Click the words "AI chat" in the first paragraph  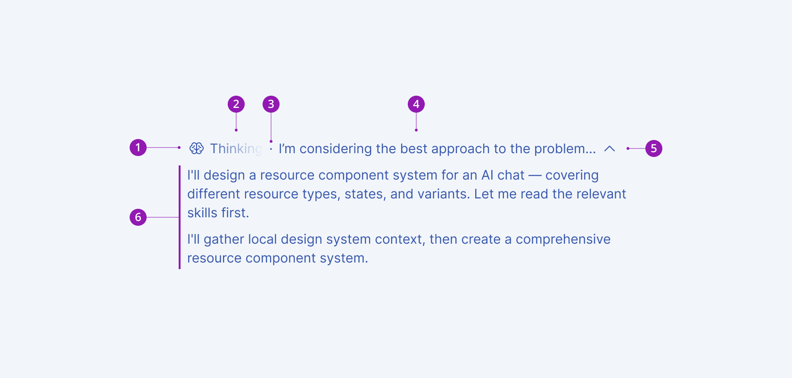tap(503, 175)
